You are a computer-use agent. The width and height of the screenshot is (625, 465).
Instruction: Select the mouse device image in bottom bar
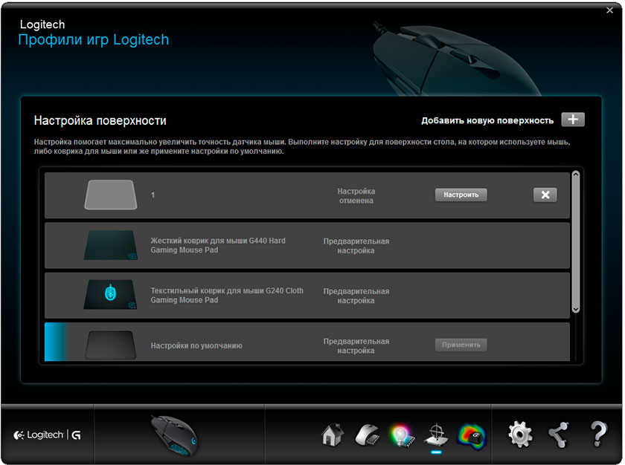coord(174,435)
